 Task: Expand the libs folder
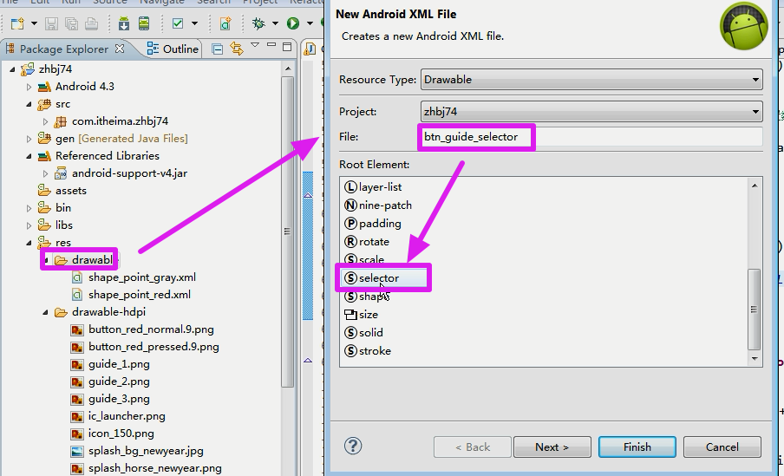click(x=29, y=226)
